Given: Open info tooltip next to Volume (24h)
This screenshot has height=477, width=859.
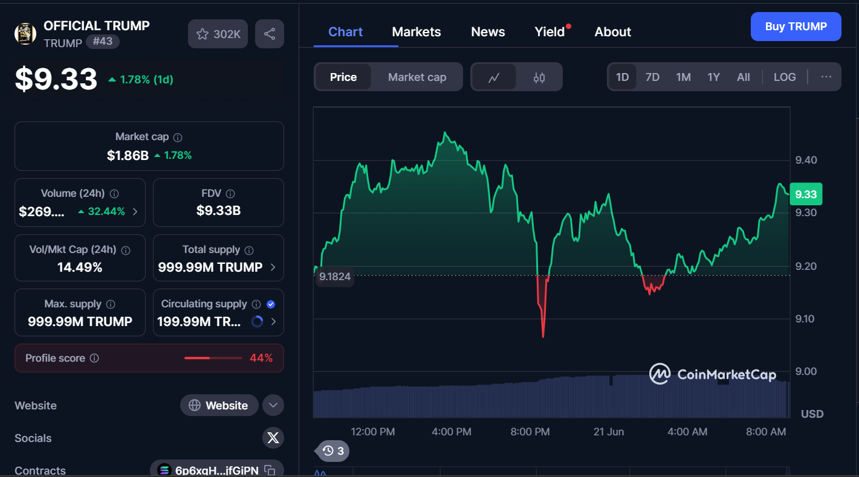Looking at the screenshot, I should pos(114,194).
